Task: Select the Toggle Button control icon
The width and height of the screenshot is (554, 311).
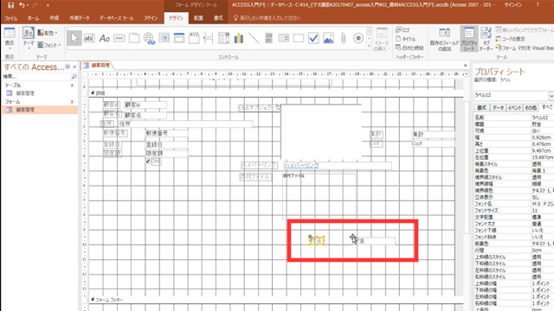Action: pyautogui.click(x=268, y=38)
